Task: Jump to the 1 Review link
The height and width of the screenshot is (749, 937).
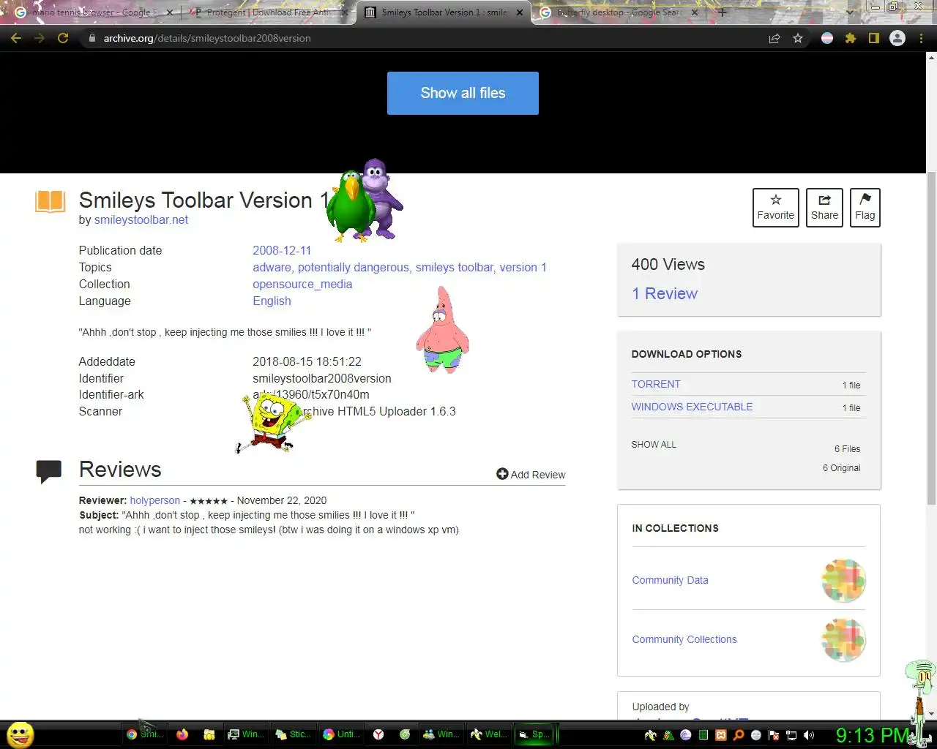Action: (x=665, y=293)
